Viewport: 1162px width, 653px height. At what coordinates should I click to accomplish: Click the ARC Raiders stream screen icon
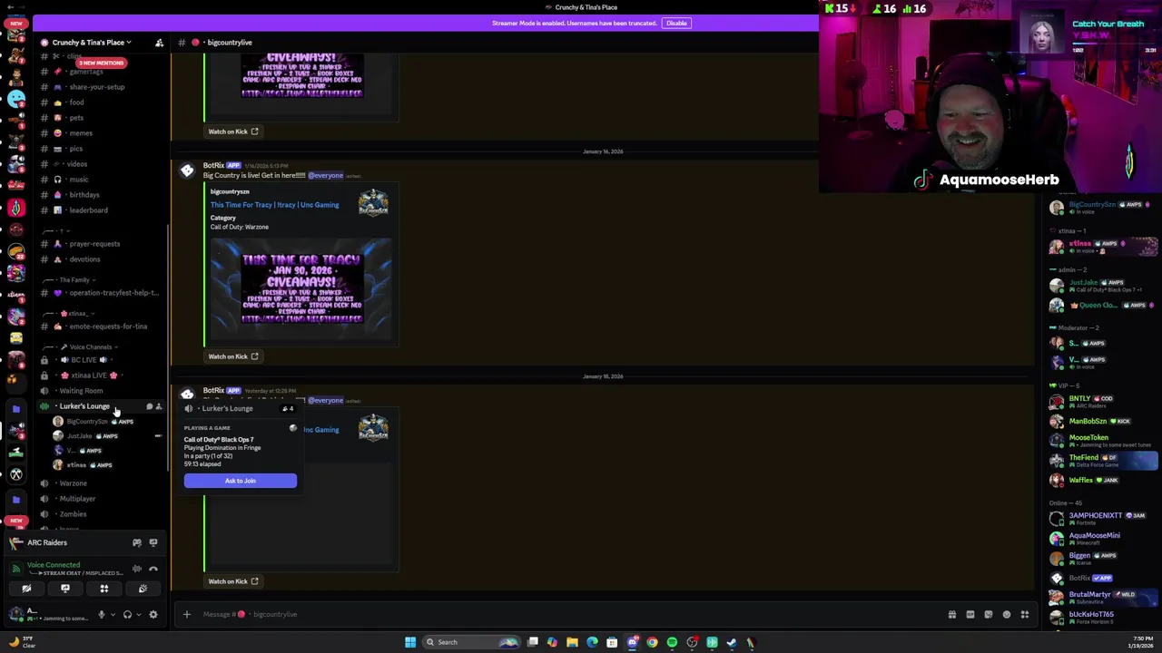click(x=153, y=542)
